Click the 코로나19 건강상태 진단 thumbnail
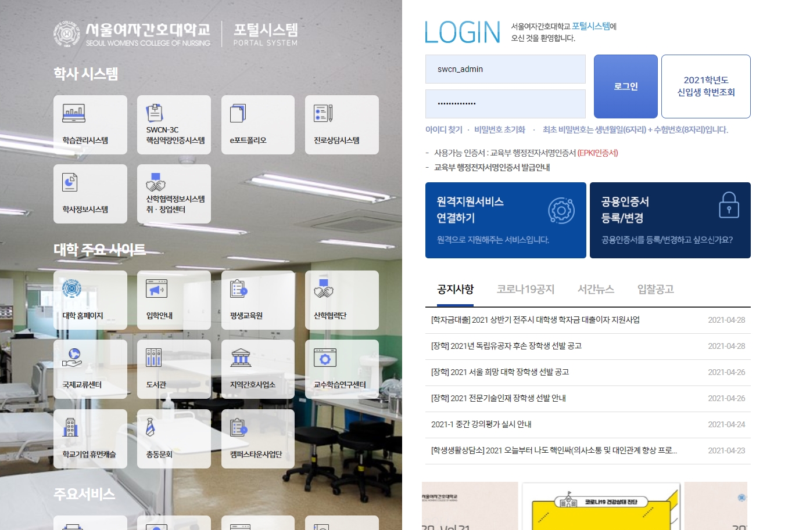 [x=601, y=506]
